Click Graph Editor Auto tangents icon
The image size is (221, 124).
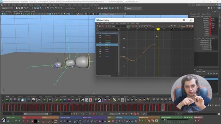pos(142,26)
